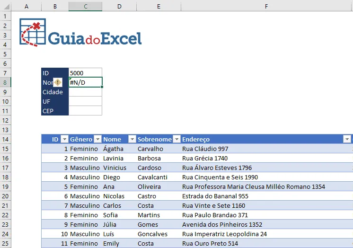Click the Endereço table header text
The image size is (353, 248).
(x=196, y=140)
